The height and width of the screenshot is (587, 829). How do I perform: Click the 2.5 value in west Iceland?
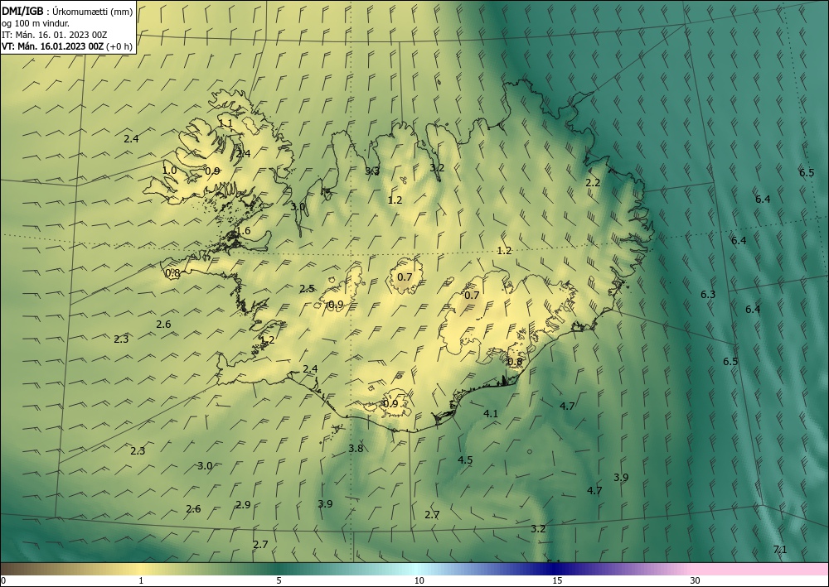pyautogui.click(x=307, y=289)
